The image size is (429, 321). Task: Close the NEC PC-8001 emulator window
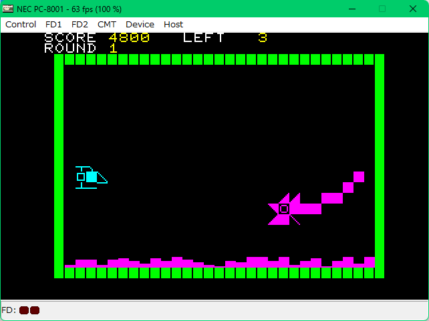pos(413,8)
